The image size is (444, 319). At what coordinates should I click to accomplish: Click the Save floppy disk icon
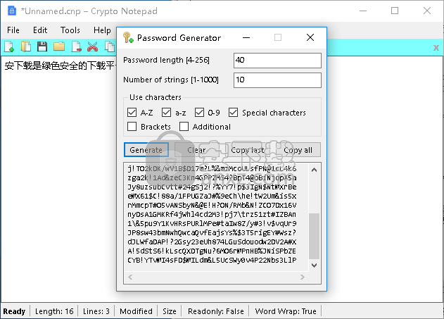coord(42,46)
